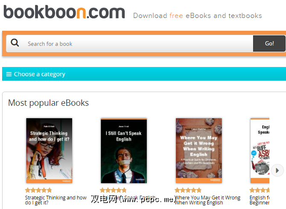The image size is (286, 209).
Task: Open I Still Can't Speak English cover
Action: pyautogui.click(x=124, y=151)
